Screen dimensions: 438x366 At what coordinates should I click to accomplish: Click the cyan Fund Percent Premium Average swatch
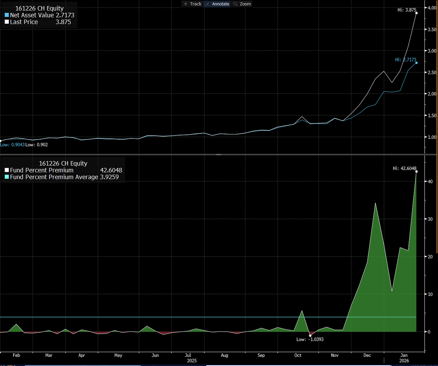[7, 177]
